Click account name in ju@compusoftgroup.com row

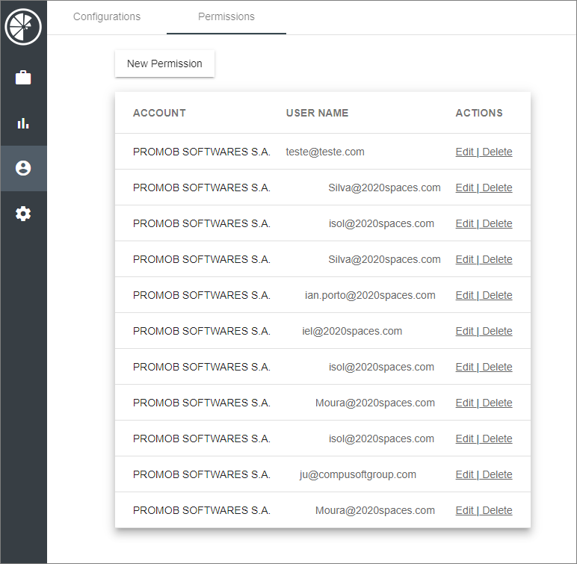202,474
